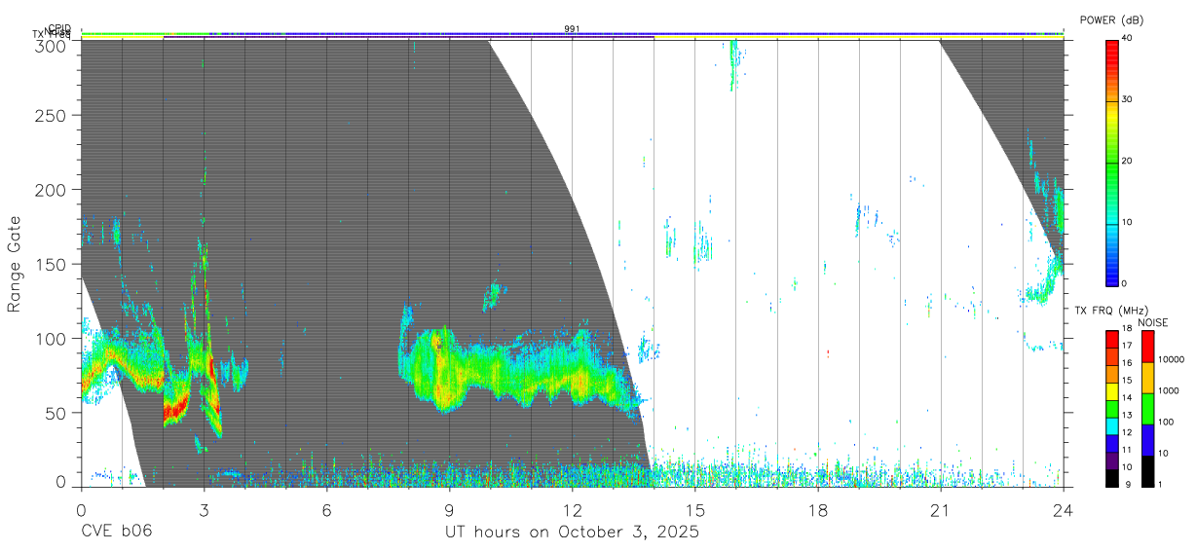Click the 40 dB tick on power colorbar
Screen dimensions: 1196x552
tap(1126, 38)
